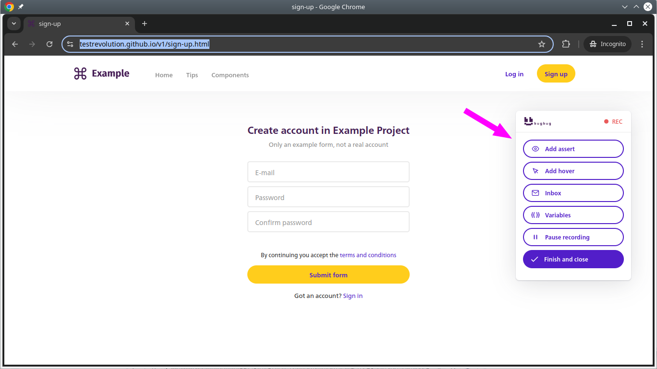
Task: Click Finish and close button
Action: tap(573, 259)
